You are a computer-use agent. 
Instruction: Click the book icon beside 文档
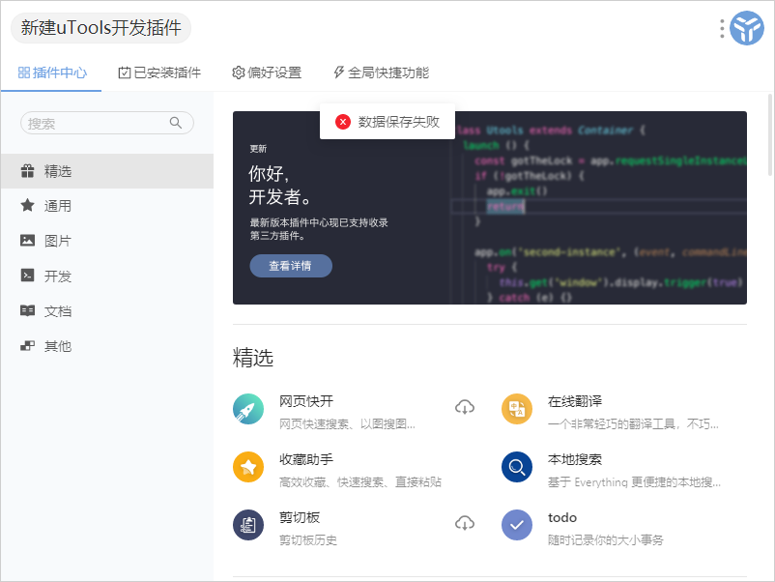point(28,310)
